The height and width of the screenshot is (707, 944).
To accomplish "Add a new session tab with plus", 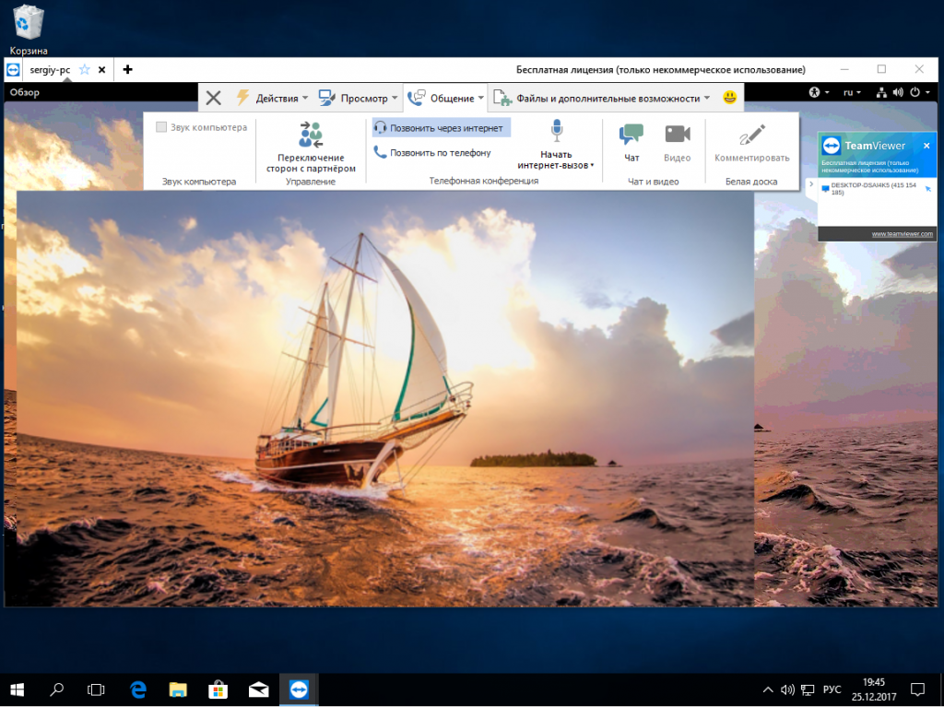I will click(127, 70).
